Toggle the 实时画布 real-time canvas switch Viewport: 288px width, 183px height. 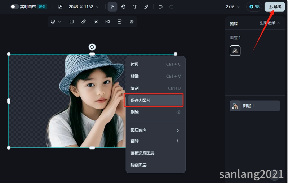tap(14, 7)
